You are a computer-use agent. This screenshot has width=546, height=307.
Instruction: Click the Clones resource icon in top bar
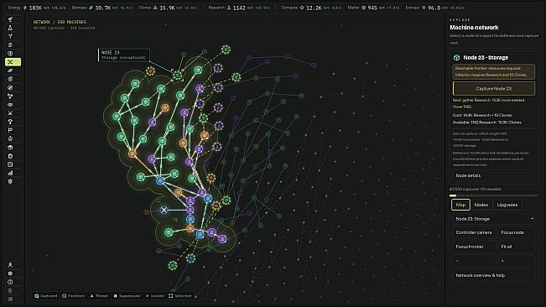click(x=155, y=8)
